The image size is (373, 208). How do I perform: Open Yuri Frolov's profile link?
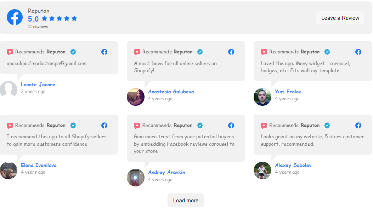pyautogui.click(x=288, y=92)
